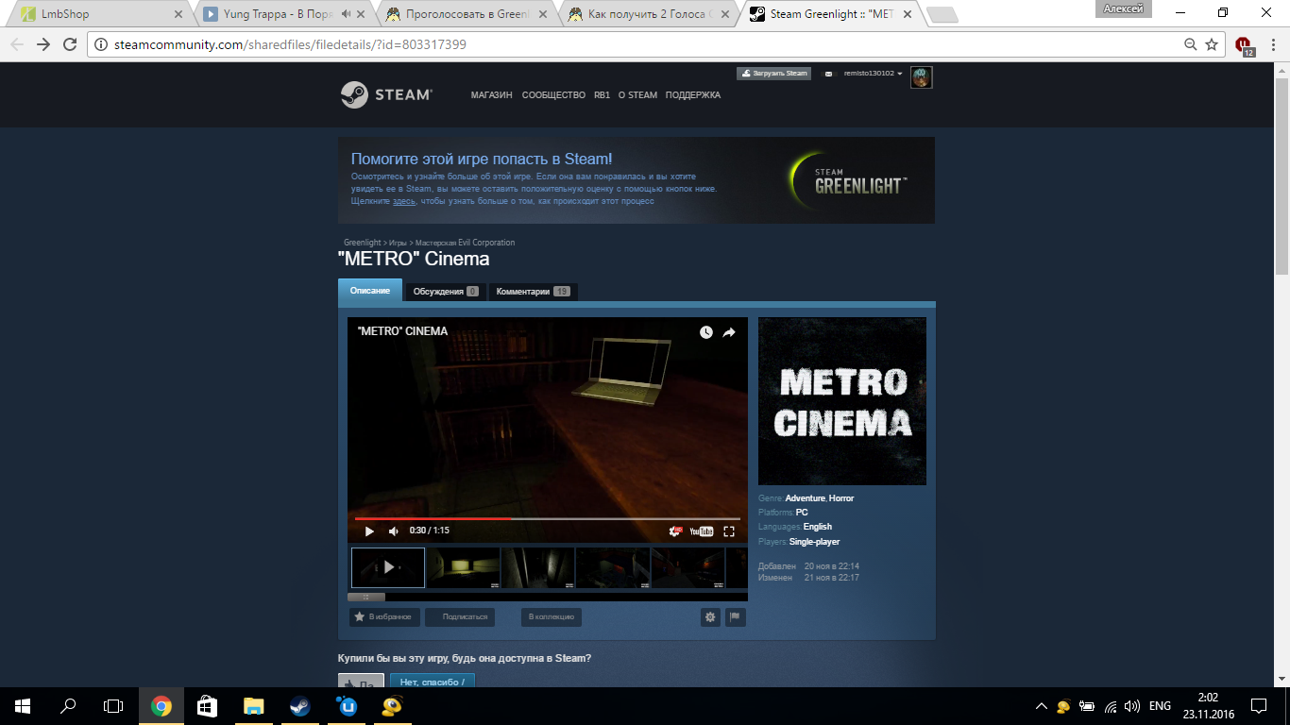Open the taskbar clock showing 2:02
The height and width of the screenshot is (725, 1290).
[1208, 706]
